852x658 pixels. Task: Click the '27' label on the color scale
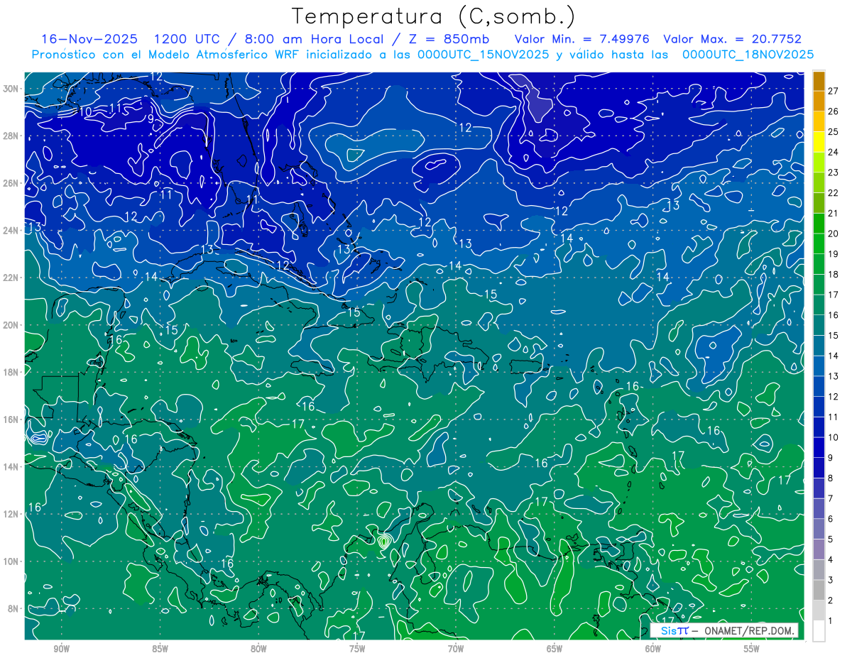(833, 89)
